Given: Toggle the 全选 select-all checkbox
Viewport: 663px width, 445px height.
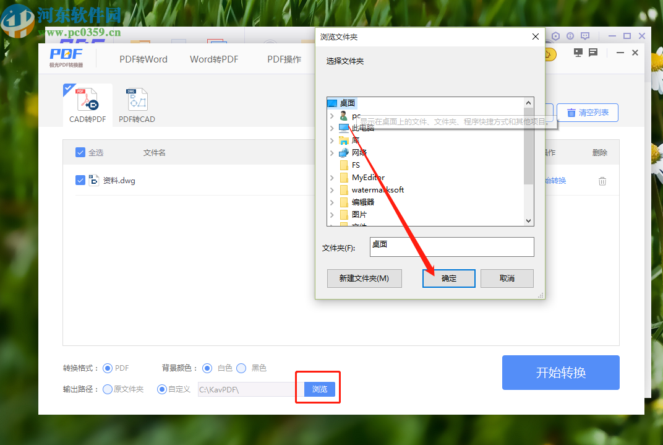Looking at the screenshot, I should pos(80,152).
